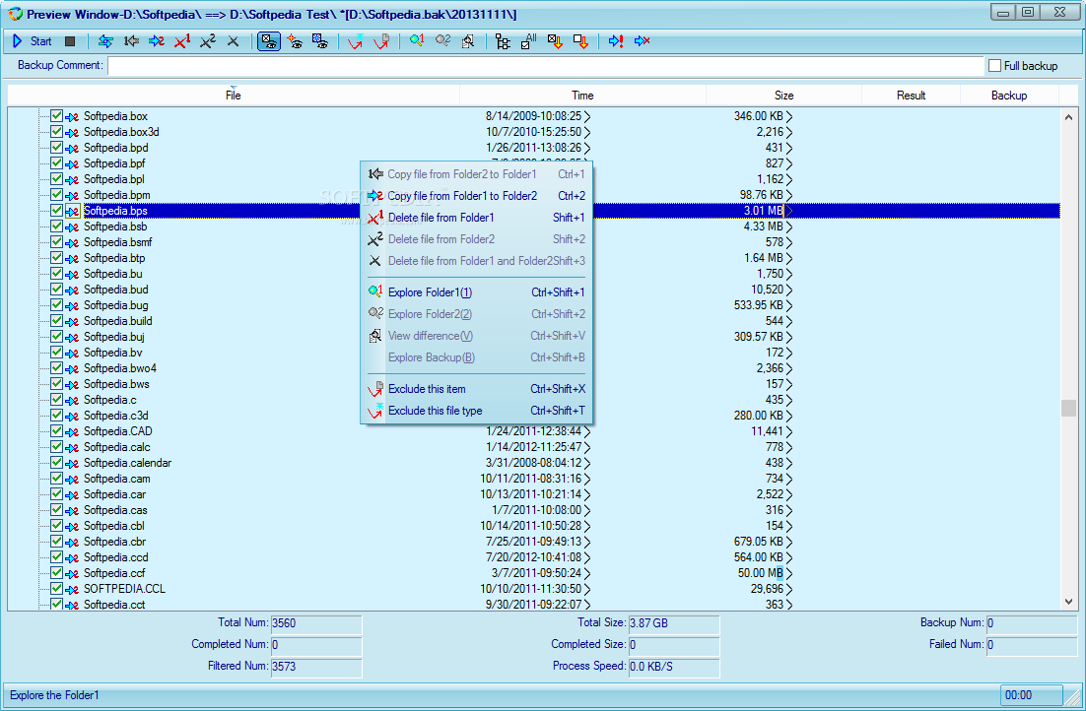Select the Softpedia.build file name
1086x711 pixels.
click(117, 321)
